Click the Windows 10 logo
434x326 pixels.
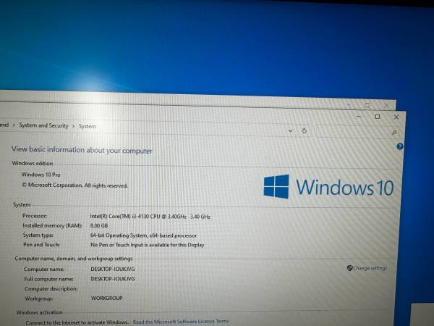[276, 187]
